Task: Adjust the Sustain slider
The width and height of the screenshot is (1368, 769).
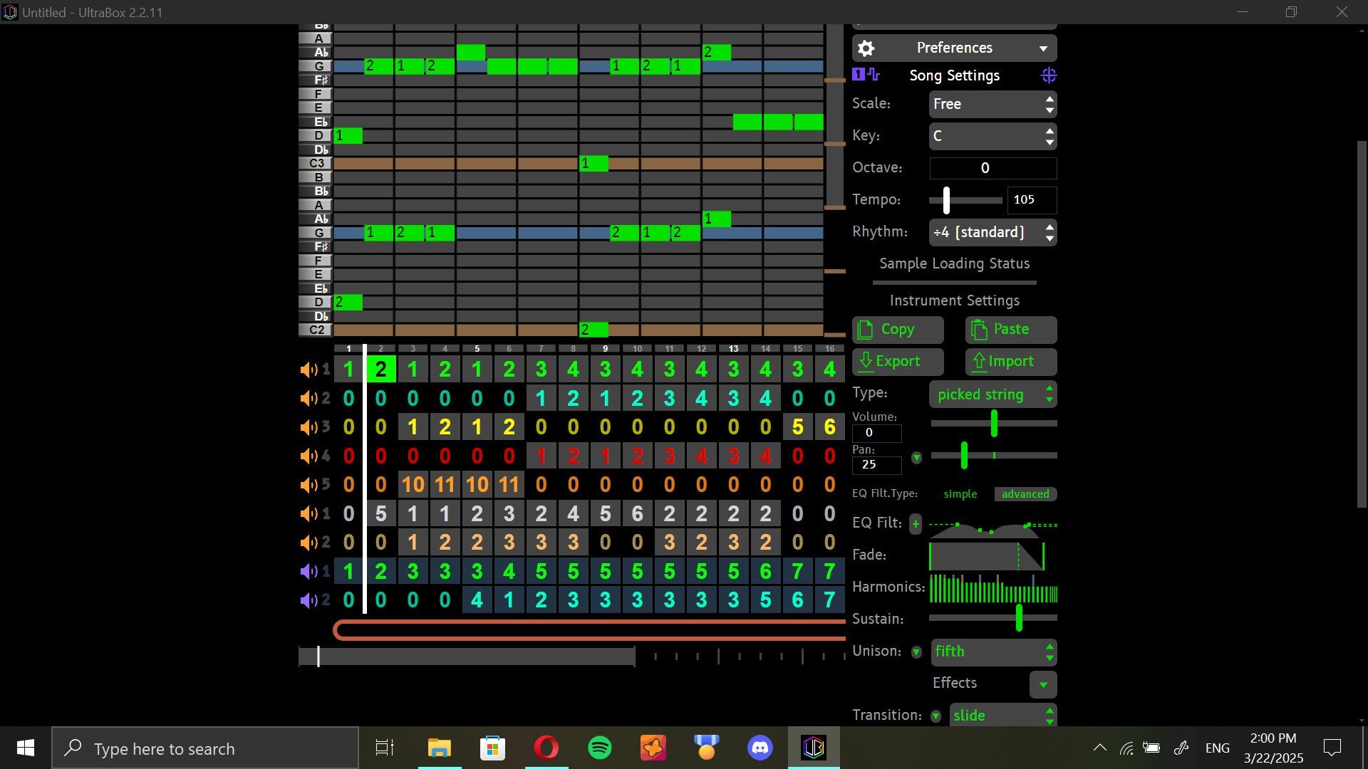Action: point(994,618)
